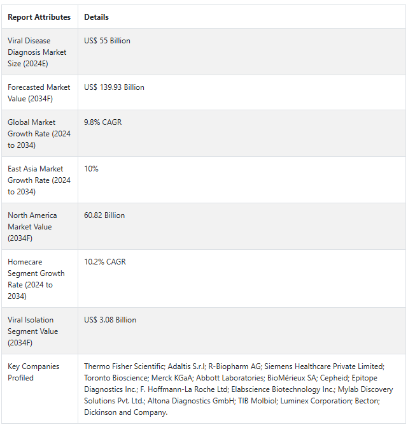Viewport: 408px width, 427px height.
Task: Click the "60.82 Billion" value
Action: tap(104, 215)
